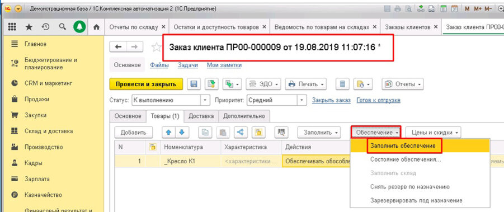The image size is (504, 212).
Task: Open the document-with-clock dropdown icon
Action: (x=362, y=84)
